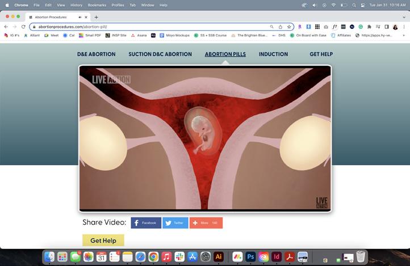Toggle the Chrome side panel icon
Screen dimensions: 410x266
coord(387,27)
